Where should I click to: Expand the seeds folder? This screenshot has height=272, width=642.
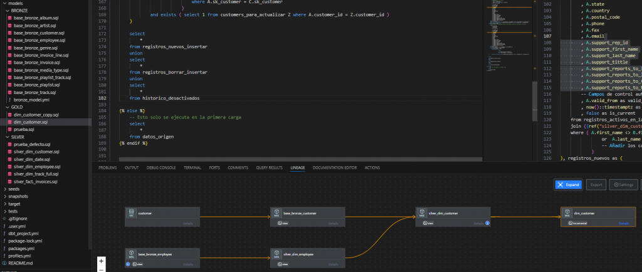[14, 189]
